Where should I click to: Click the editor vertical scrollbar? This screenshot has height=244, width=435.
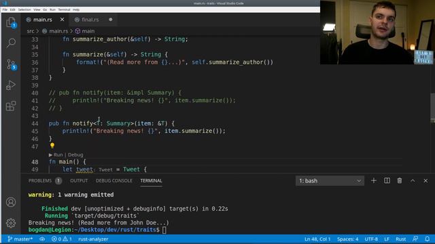(432, 108)
